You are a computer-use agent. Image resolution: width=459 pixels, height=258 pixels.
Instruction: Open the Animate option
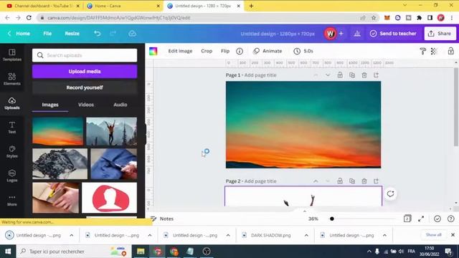point(268,51)
